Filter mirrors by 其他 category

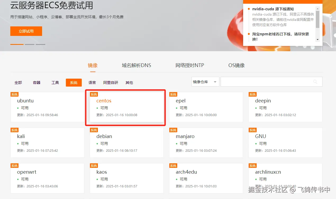tap(129, 83)
